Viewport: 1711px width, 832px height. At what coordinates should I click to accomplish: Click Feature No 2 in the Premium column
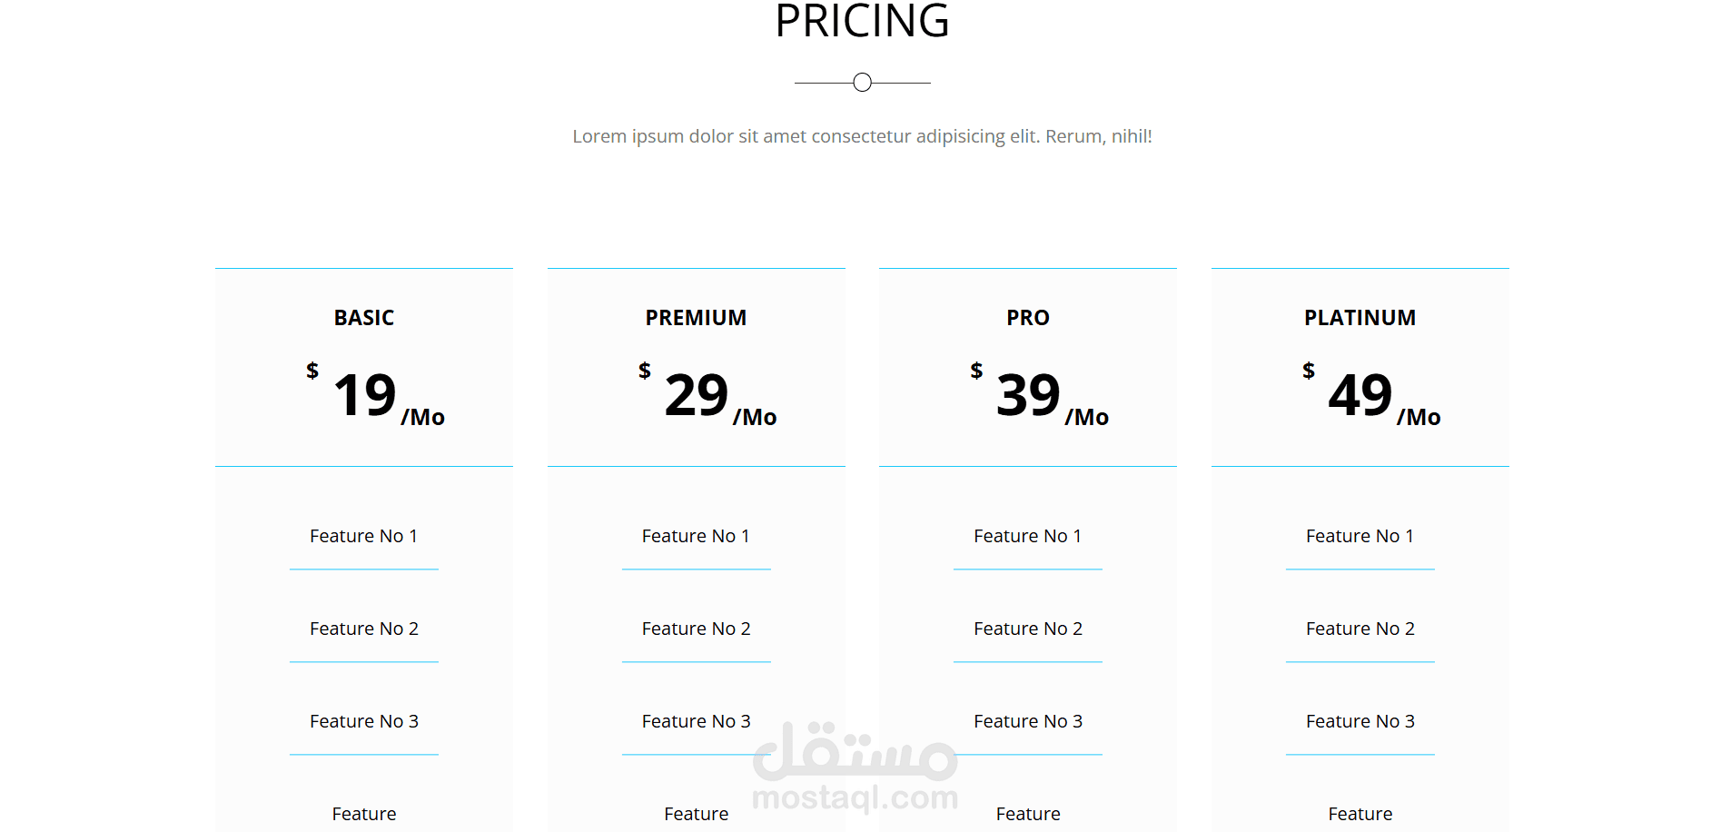[x=696, y=629]
